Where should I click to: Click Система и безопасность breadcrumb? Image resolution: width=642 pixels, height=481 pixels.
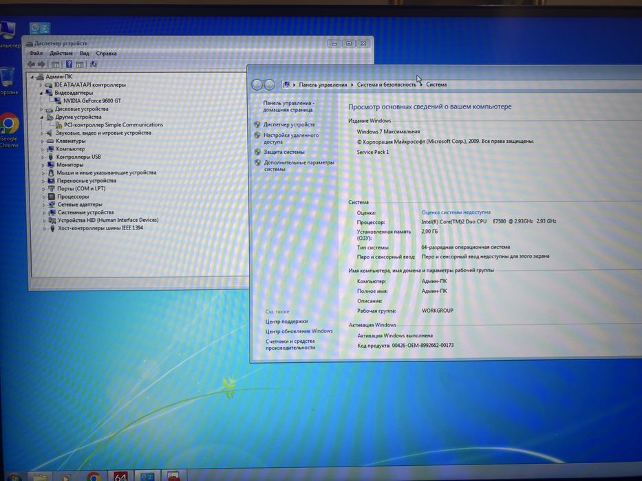387,85
